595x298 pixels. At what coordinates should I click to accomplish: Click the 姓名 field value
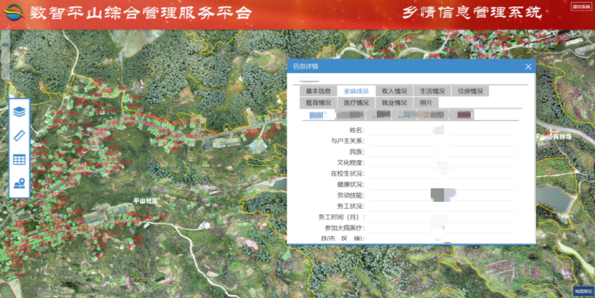click(x=442, y=130)
